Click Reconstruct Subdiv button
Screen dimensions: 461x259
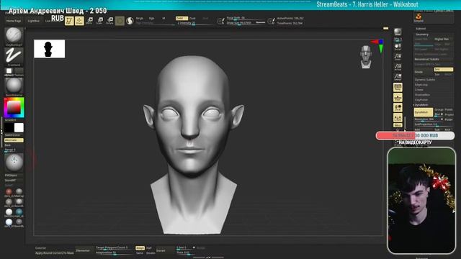coord(434,59)
